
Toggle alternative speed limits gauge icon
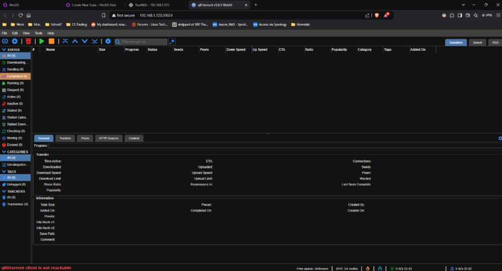pos(380,268)
